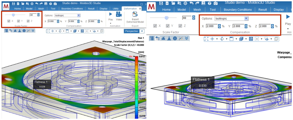The height and width of the screenshot is (120, 293).
Task: Click Y compensation spinner in right window
Action: pos(246,26)
